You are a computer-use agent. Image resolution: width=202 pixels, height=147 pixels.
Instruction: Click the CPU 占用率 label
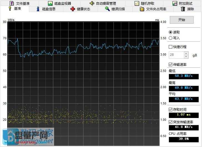[x=178, y=134]
